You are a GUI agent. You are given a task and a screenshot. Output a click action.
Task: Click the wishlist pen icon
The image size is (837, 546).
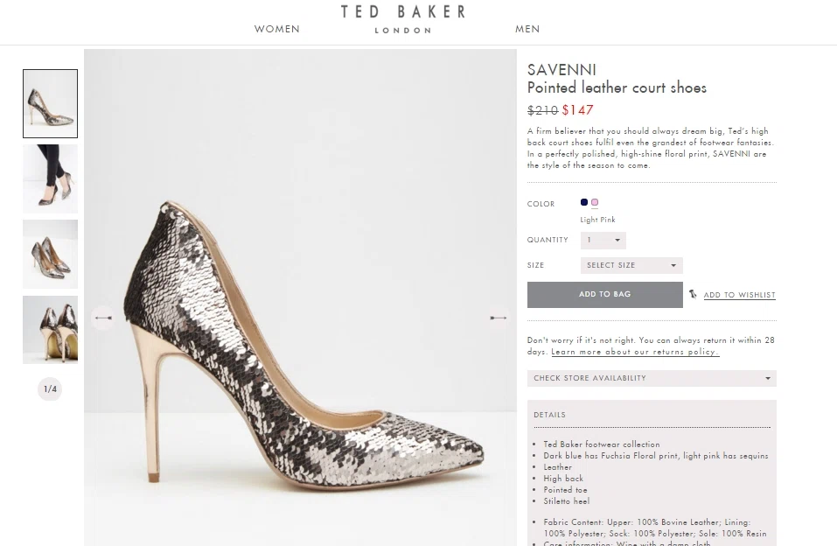coord(693,295)
